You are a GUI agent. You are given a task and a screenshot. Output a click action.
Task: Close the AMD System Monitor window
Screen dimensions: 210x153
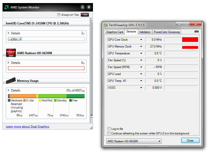89,7
